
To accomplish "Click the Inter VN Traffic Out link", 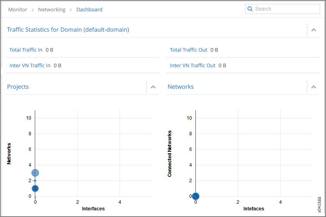I will (x=192, y=65).
